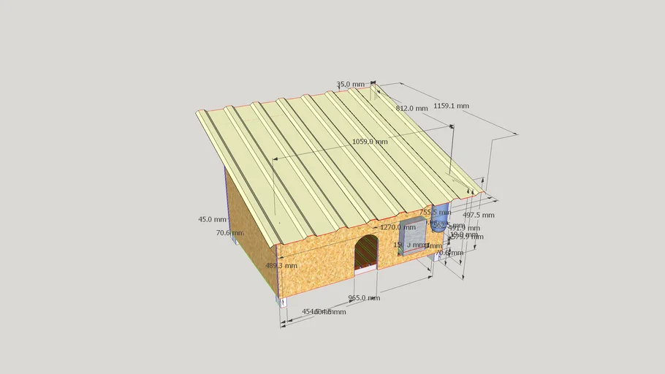
Task: Click the 1159.1 mm dimension label
Action: point(452,106)
